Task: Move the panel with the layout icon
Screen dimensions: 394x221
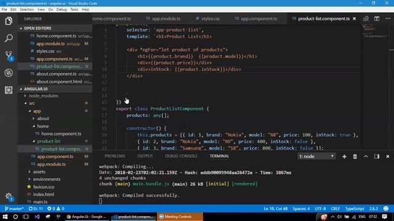Action: tap(377, 157)
